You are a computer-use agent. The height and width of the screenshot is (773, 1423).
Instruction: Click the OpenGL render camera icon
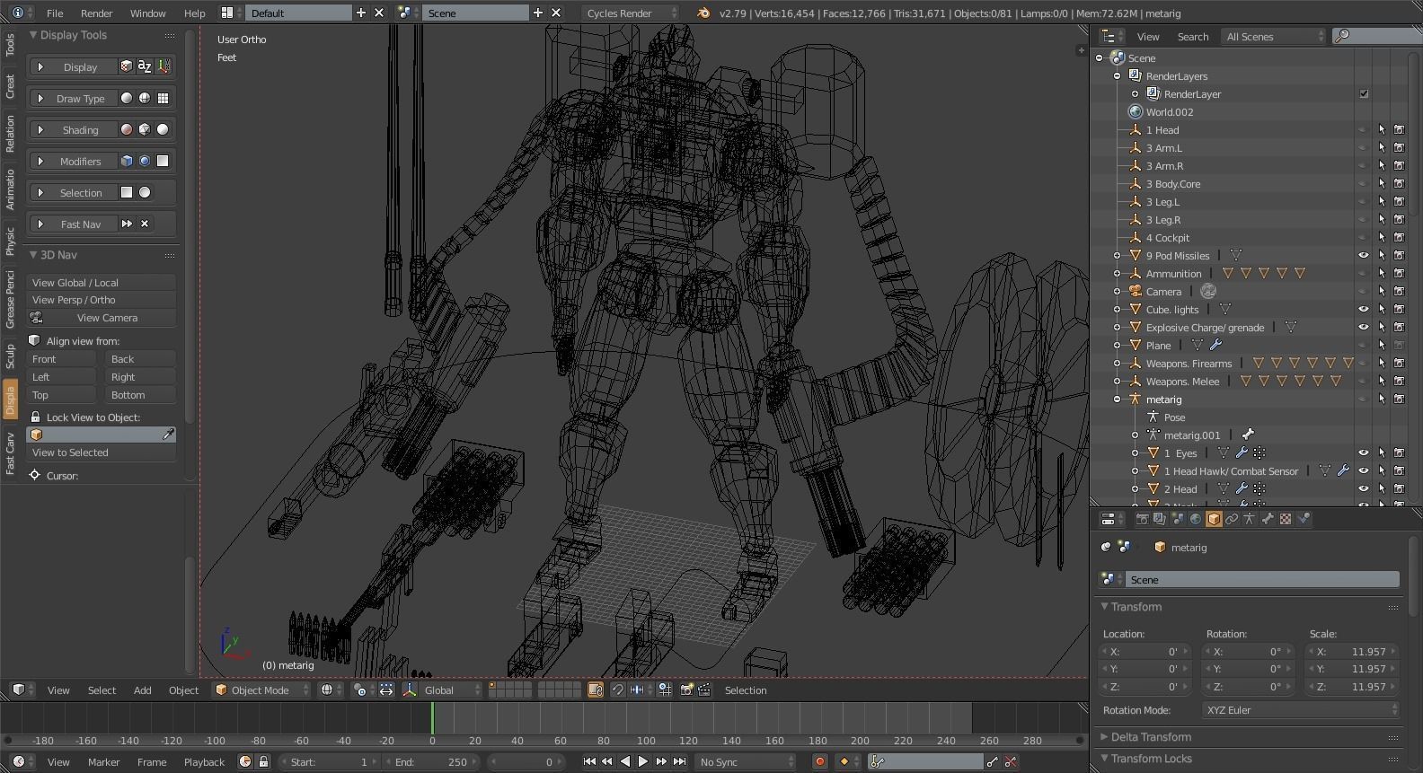coord(686,690)
